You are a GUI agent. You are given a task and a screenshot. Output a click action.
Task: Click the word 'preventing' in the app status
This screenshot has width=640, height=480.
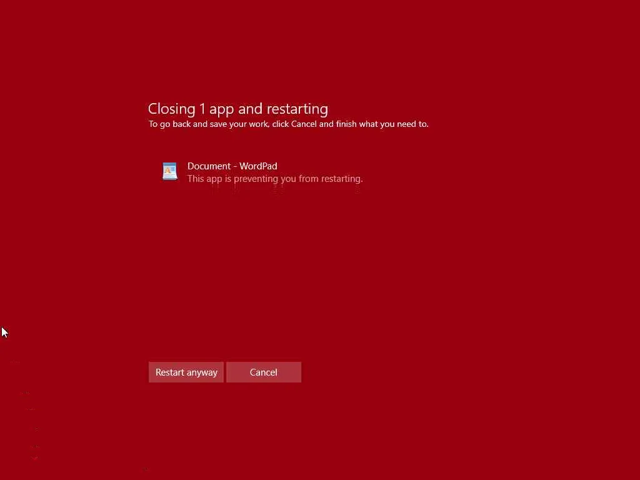(257, 179)
